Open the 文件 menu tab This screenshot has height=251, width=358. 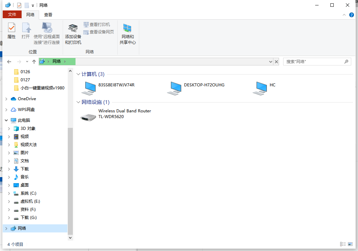click(x=12, y=15)
